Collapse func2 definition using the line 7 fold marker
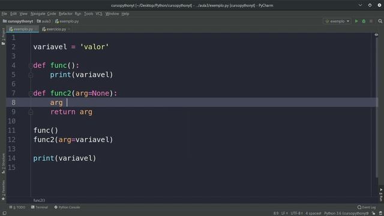 click(x=31, y=94)
